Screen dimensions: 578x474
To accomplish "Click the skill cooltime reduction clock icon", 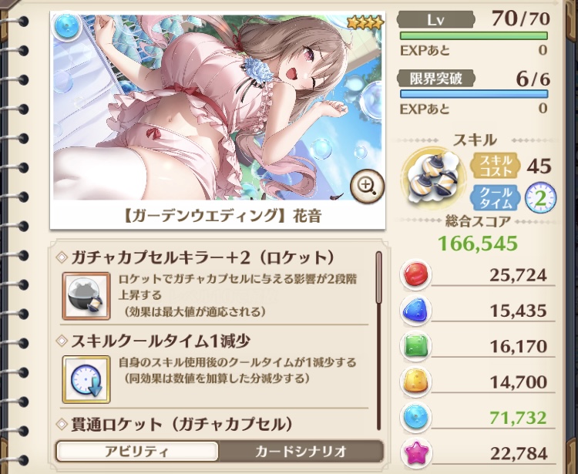I will click(86, 379).
